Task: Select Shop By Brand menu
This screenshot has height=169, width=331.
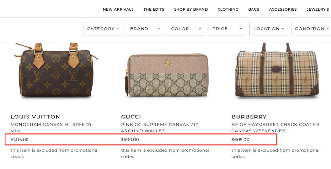Action: coord(191,9)
